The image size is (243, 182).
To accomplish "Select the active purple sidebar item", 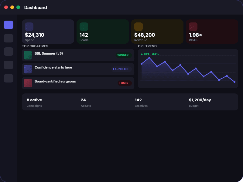I will point(9,25).
